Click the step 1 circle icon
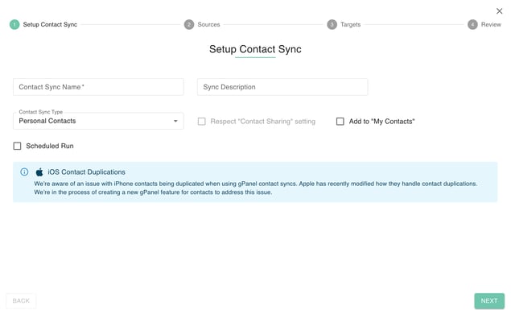Screen dimensions: 511x310 coord(14,24)
